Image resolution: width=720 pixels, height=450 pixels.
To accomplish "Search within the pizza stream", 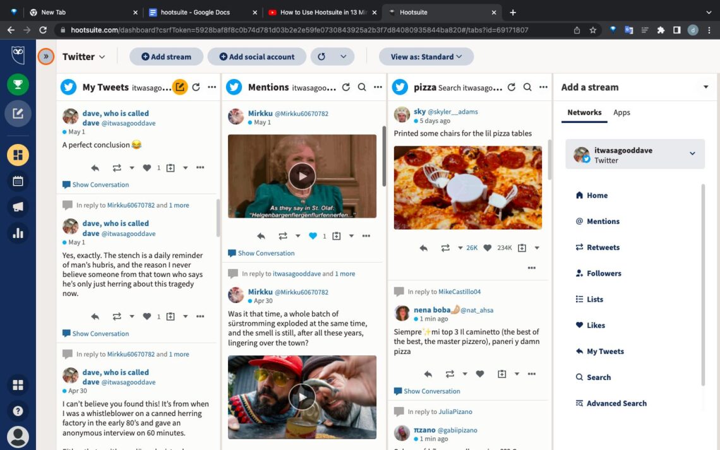I will 527,88.
